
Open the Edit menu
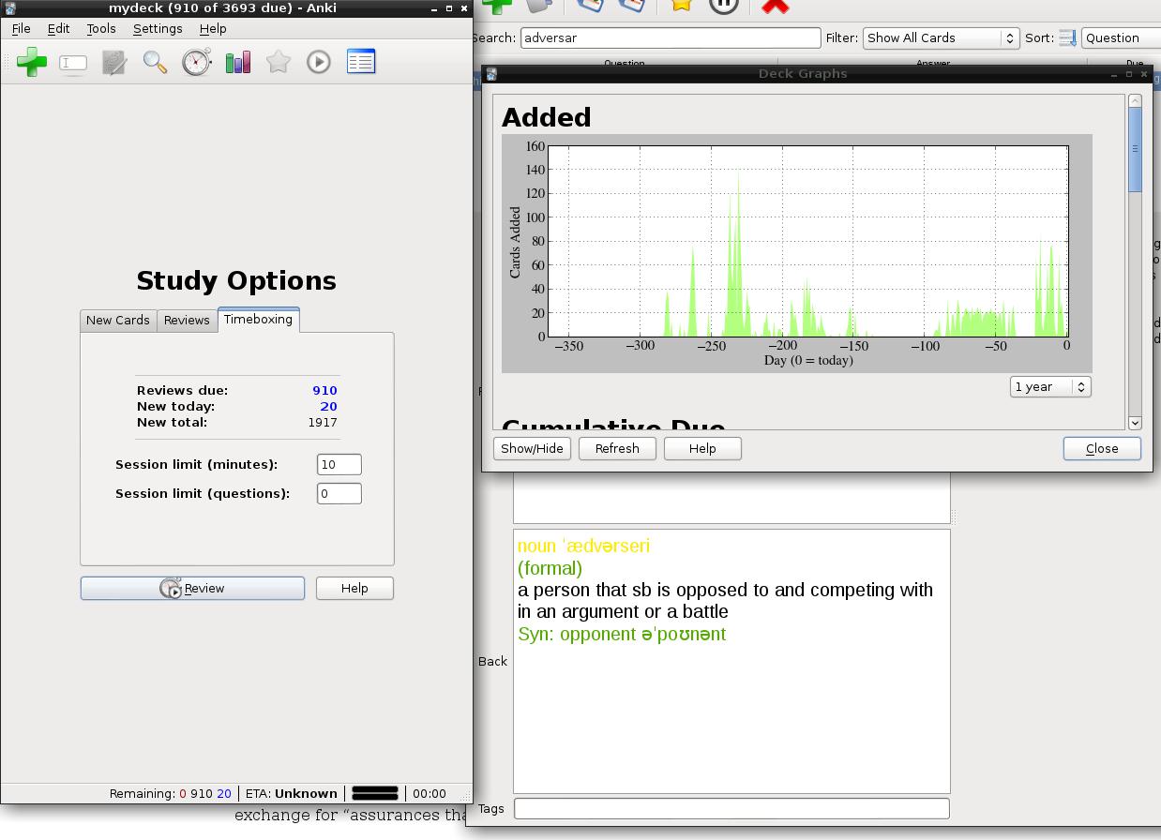point(58,28)
